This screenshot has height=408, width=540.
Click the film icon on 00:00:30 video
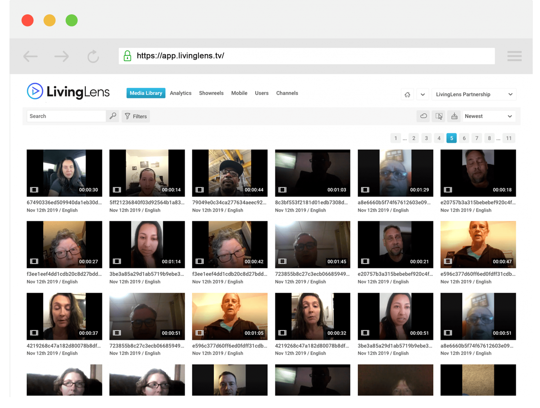[x=34, y=190]
